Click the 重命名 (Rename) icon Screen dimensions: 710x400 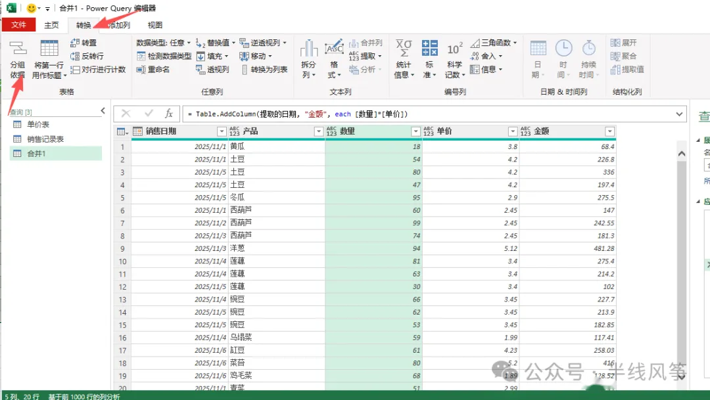tap(141, 70)
